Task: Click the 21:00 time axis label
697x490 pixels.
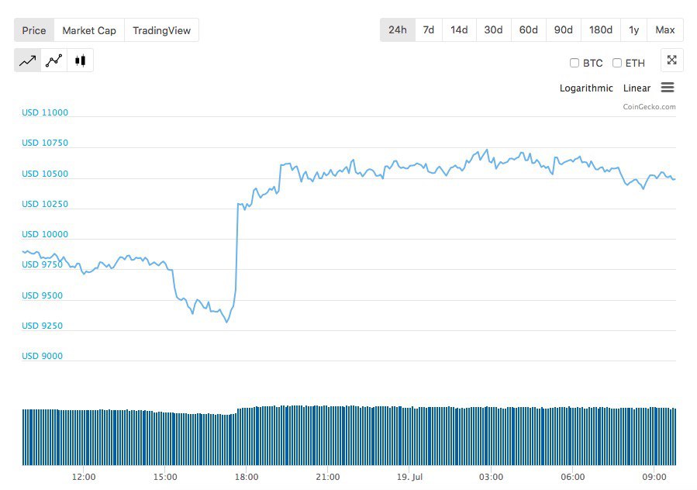Action: click(x=328, y=477)
